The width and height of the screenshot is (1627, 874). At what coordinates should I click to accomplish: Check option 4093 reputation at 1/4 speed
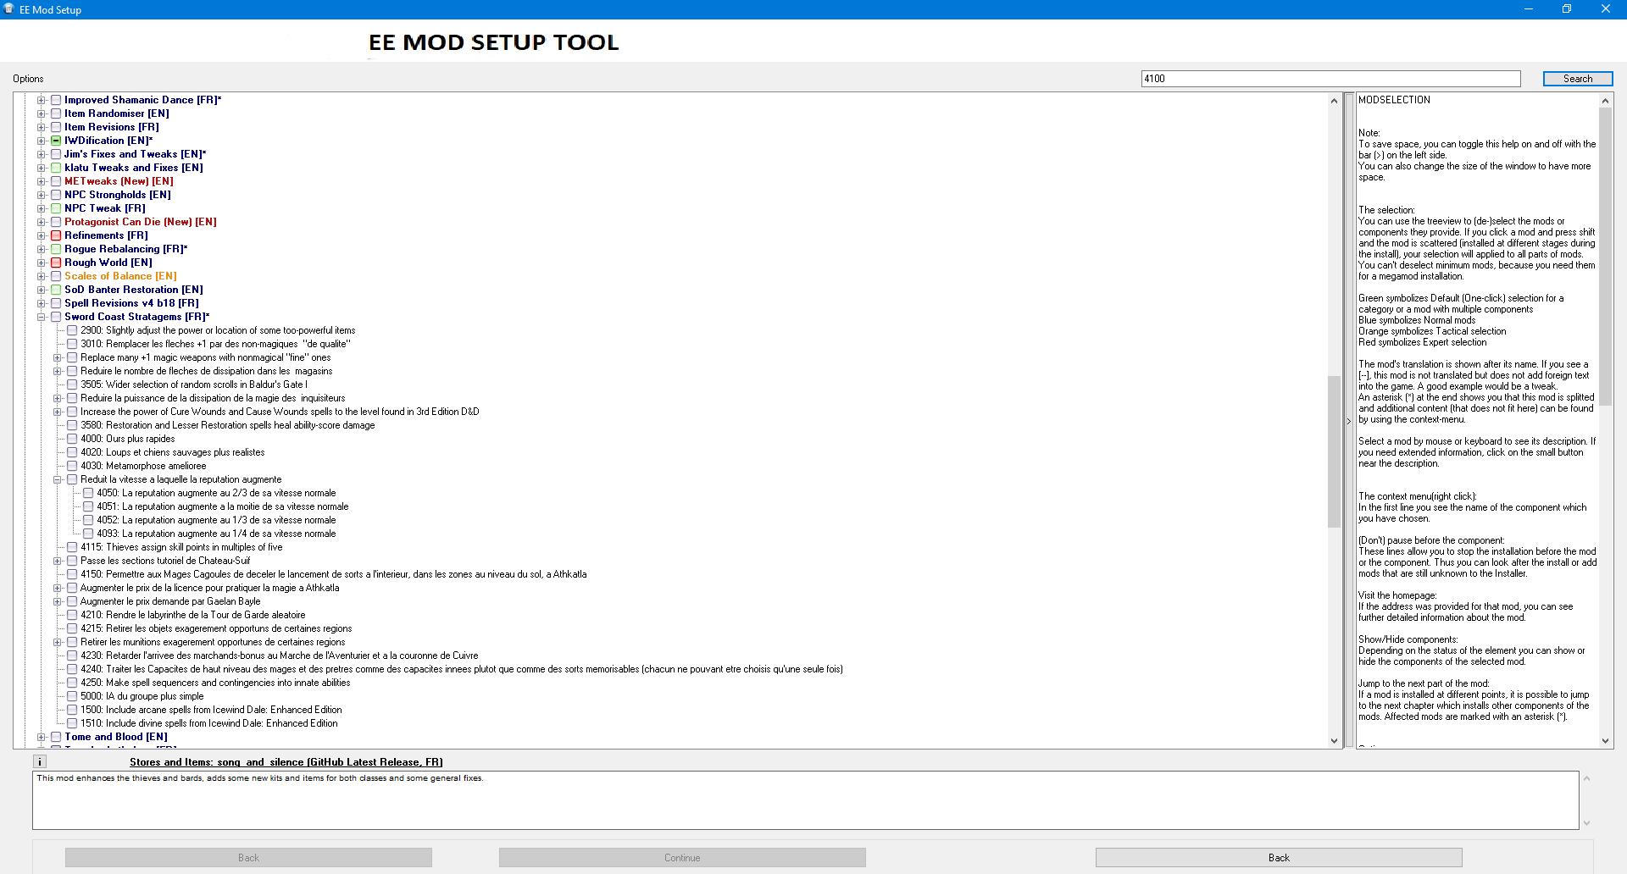click(x=88, y=534)
